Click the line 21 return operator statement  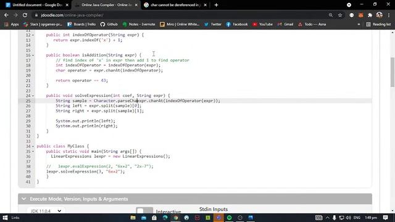coord(81,81)
